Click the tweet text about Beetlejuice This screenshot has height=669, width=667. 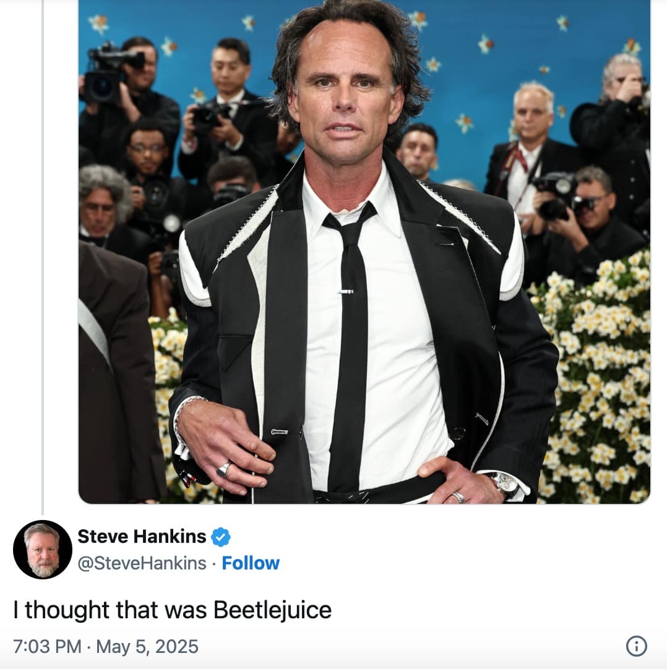(173, 610)
